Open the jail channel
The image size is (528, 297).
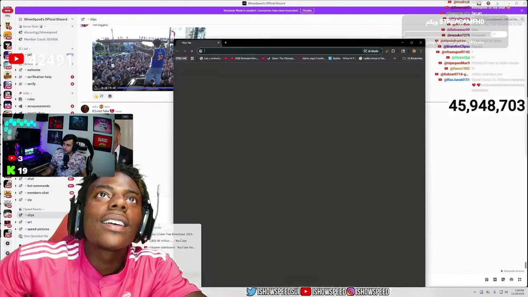29,54
